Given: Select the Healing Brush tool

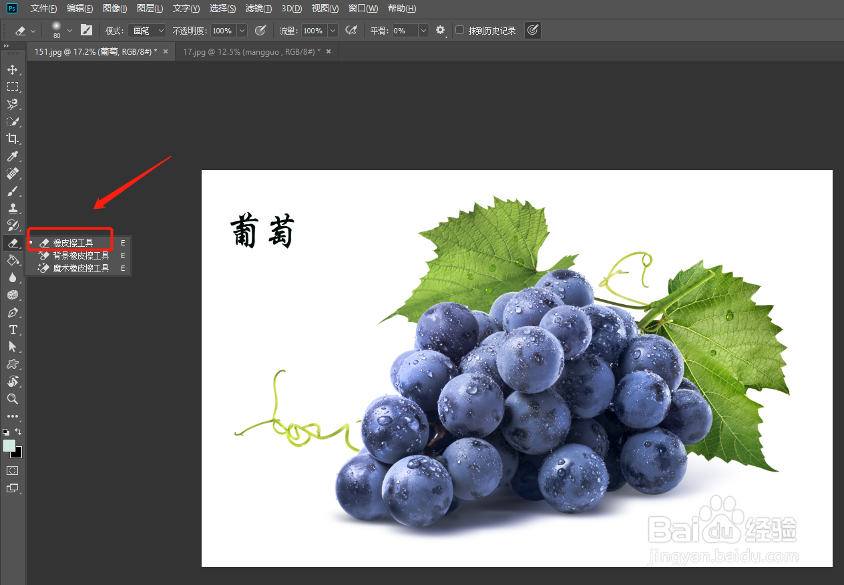Looking at the screenshot, I should pyautogui.click(x=12, y=173).
